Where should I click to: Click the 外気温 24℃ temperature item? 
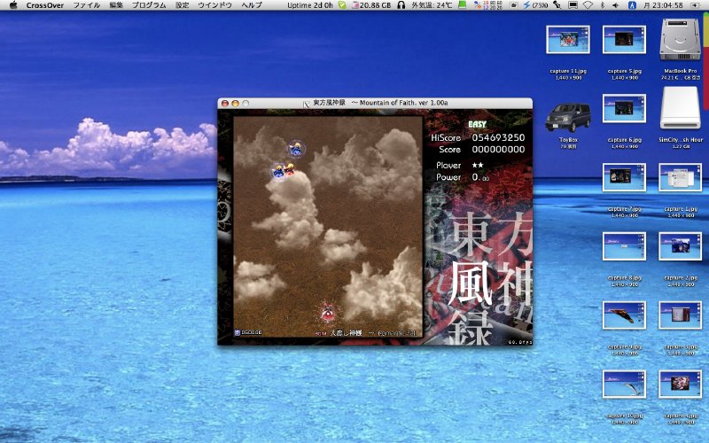(432, 5)
